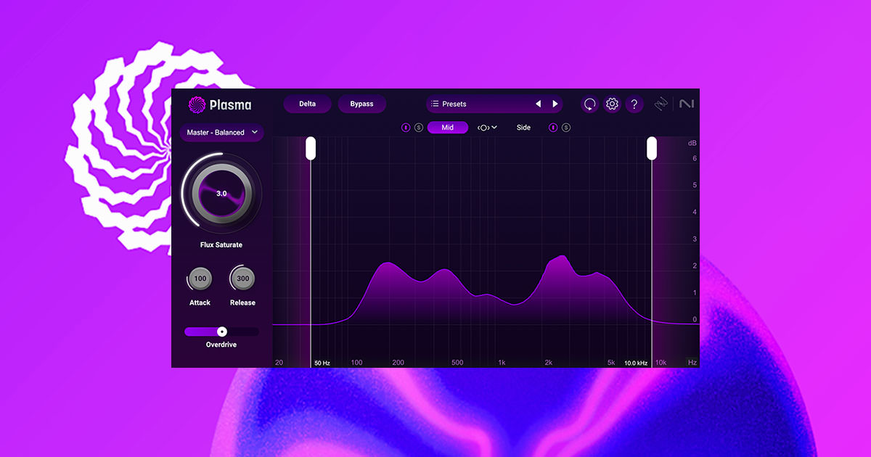Toggle the Side channel power button
Screen dimensions: 871x457
553,128
